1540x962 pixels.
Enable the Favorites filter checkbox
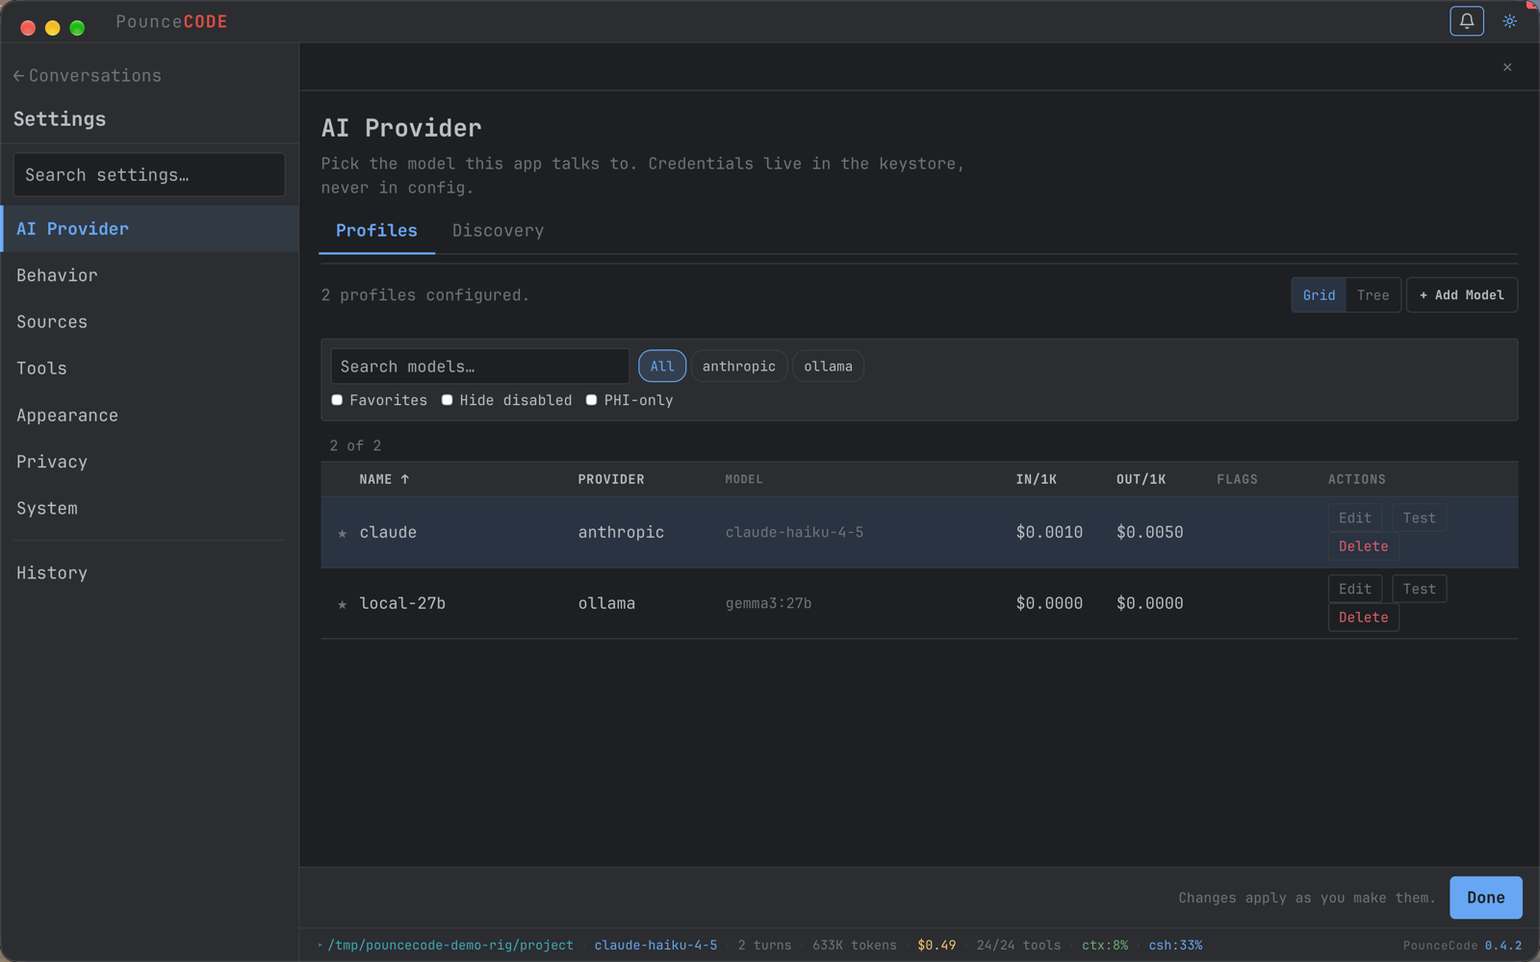coord(337,400)
